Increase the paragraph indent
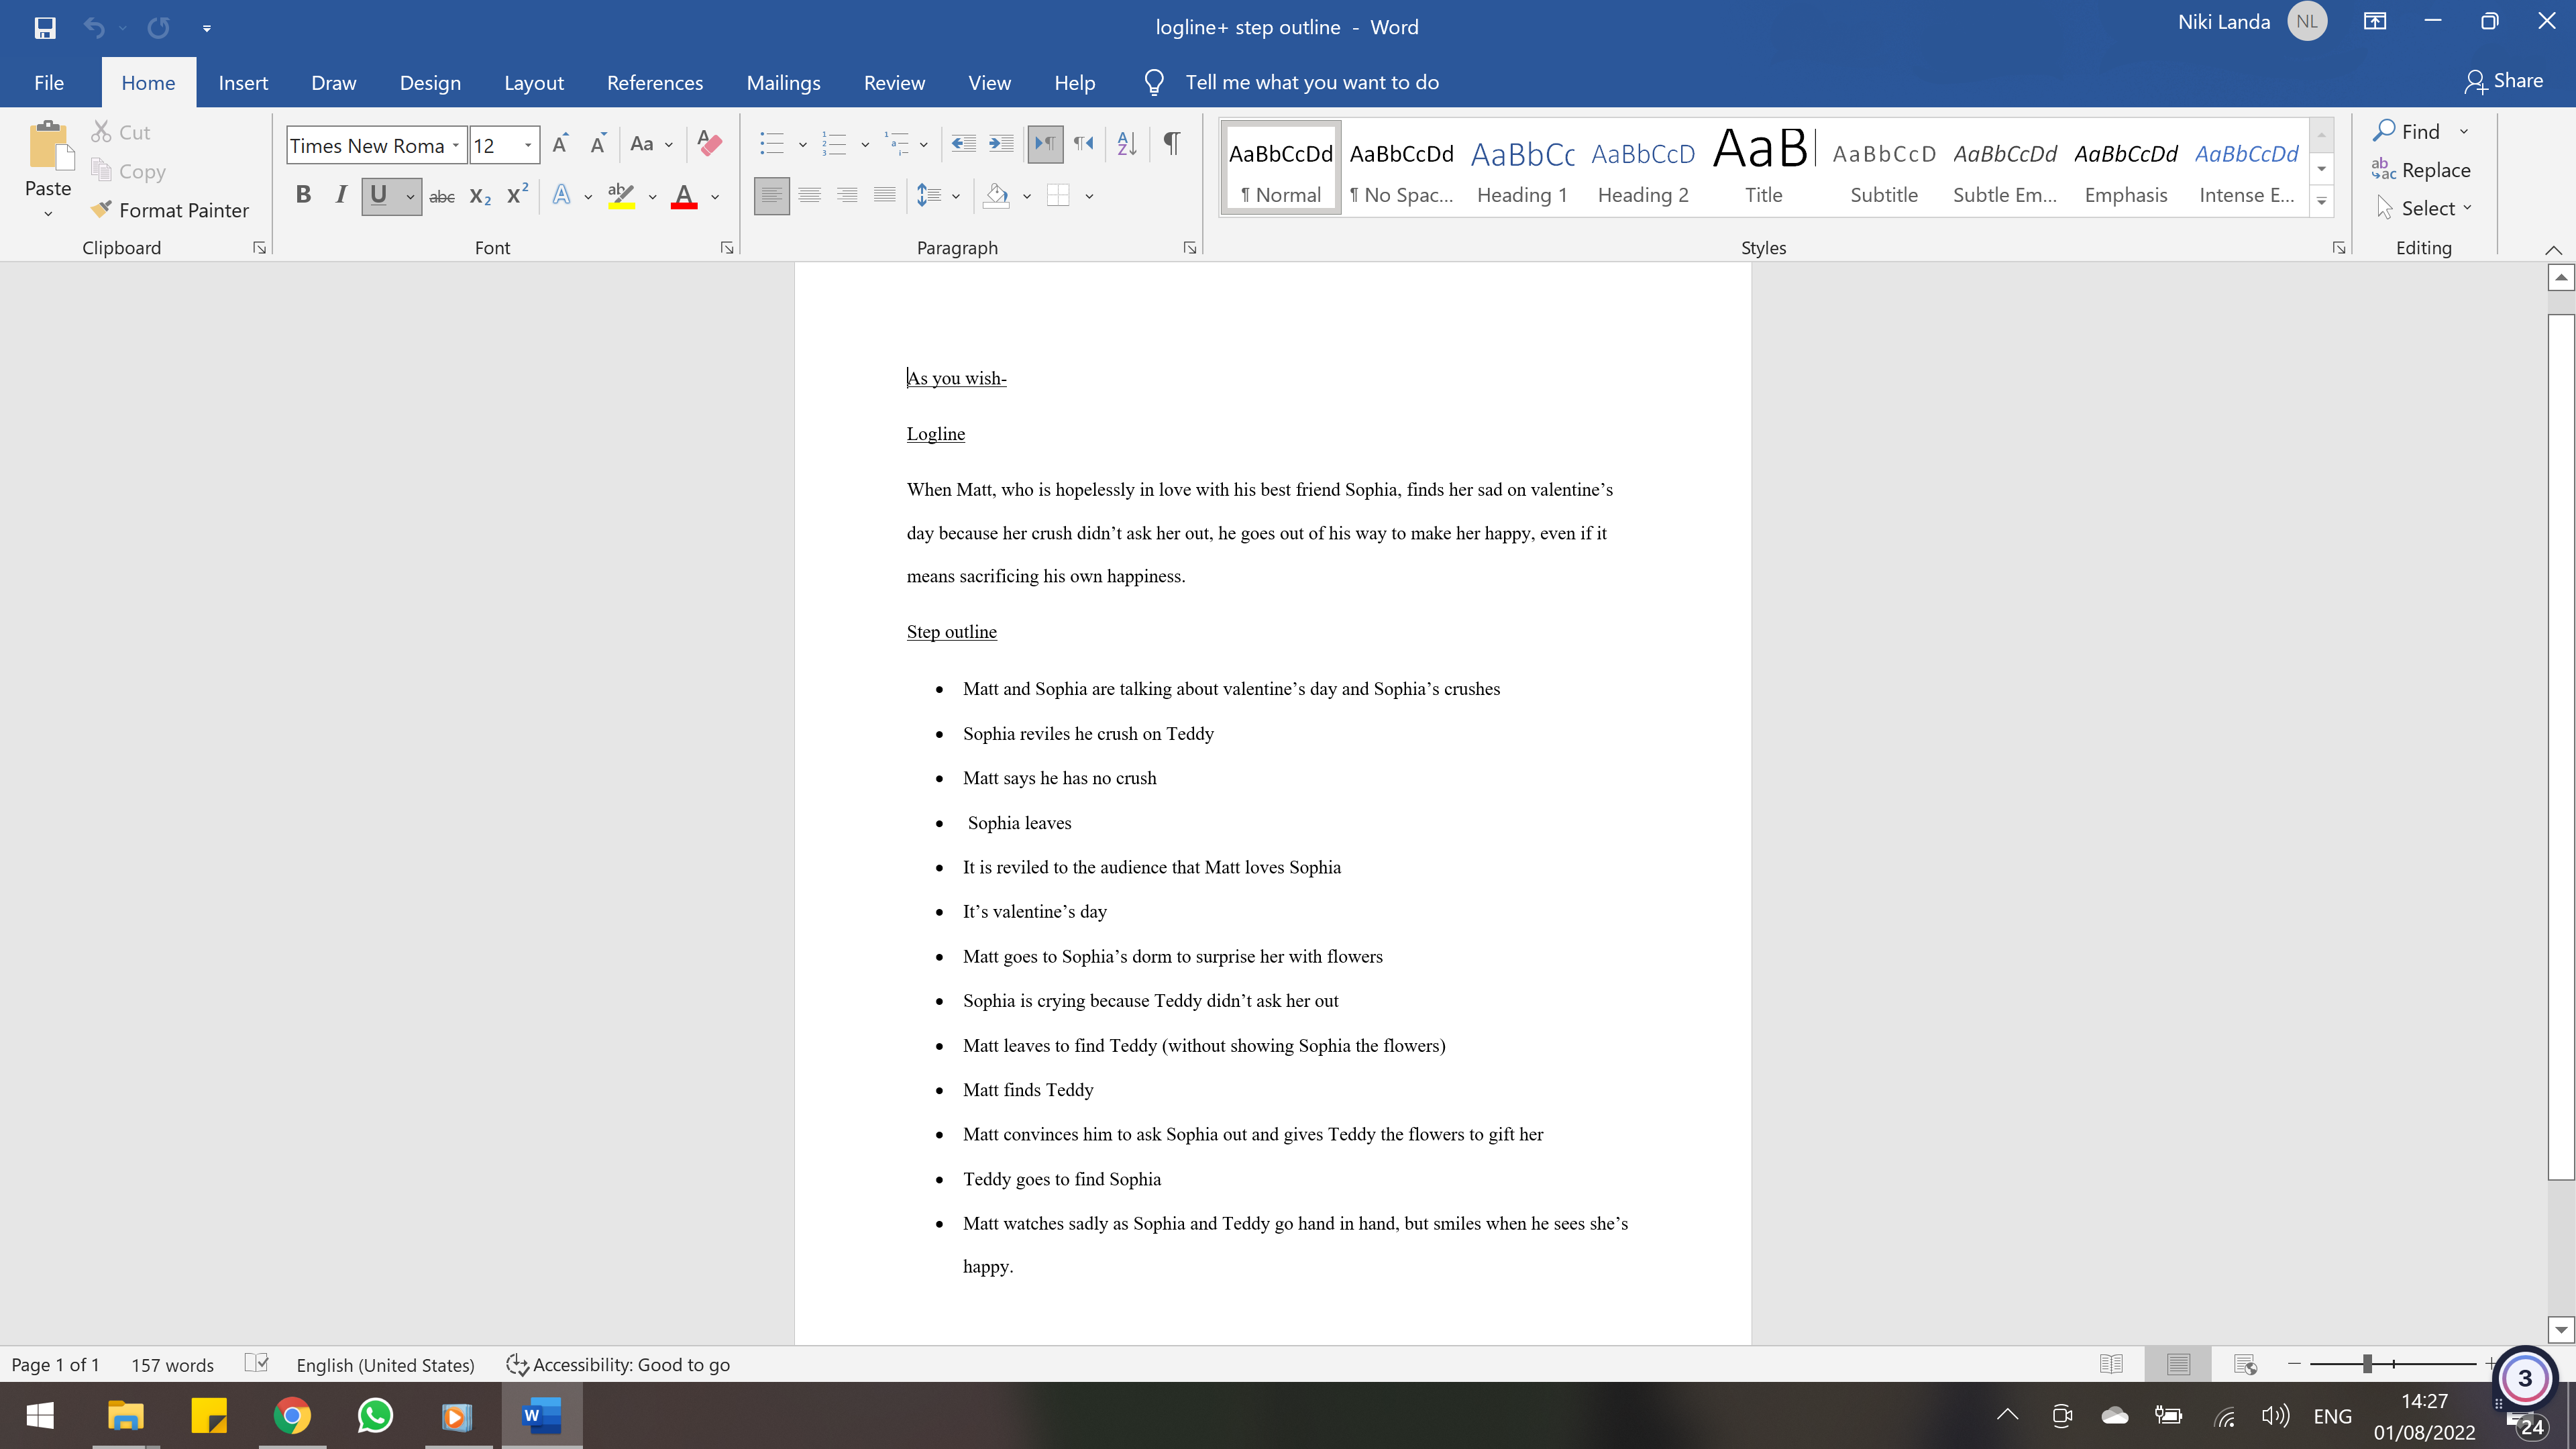This screenshot has width=2576, height=1449. click(1001, 144)
